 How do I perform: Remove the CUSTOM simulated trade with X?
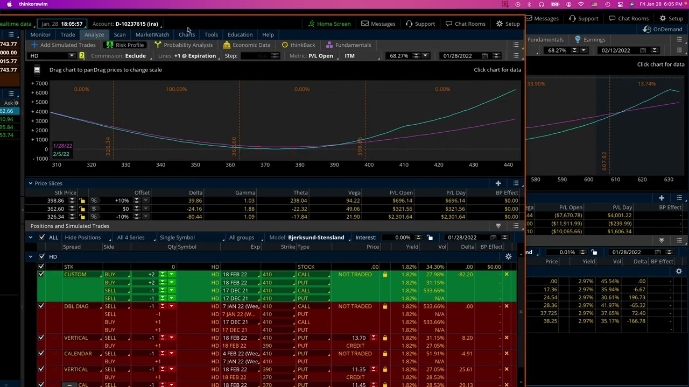coord(507,275)
